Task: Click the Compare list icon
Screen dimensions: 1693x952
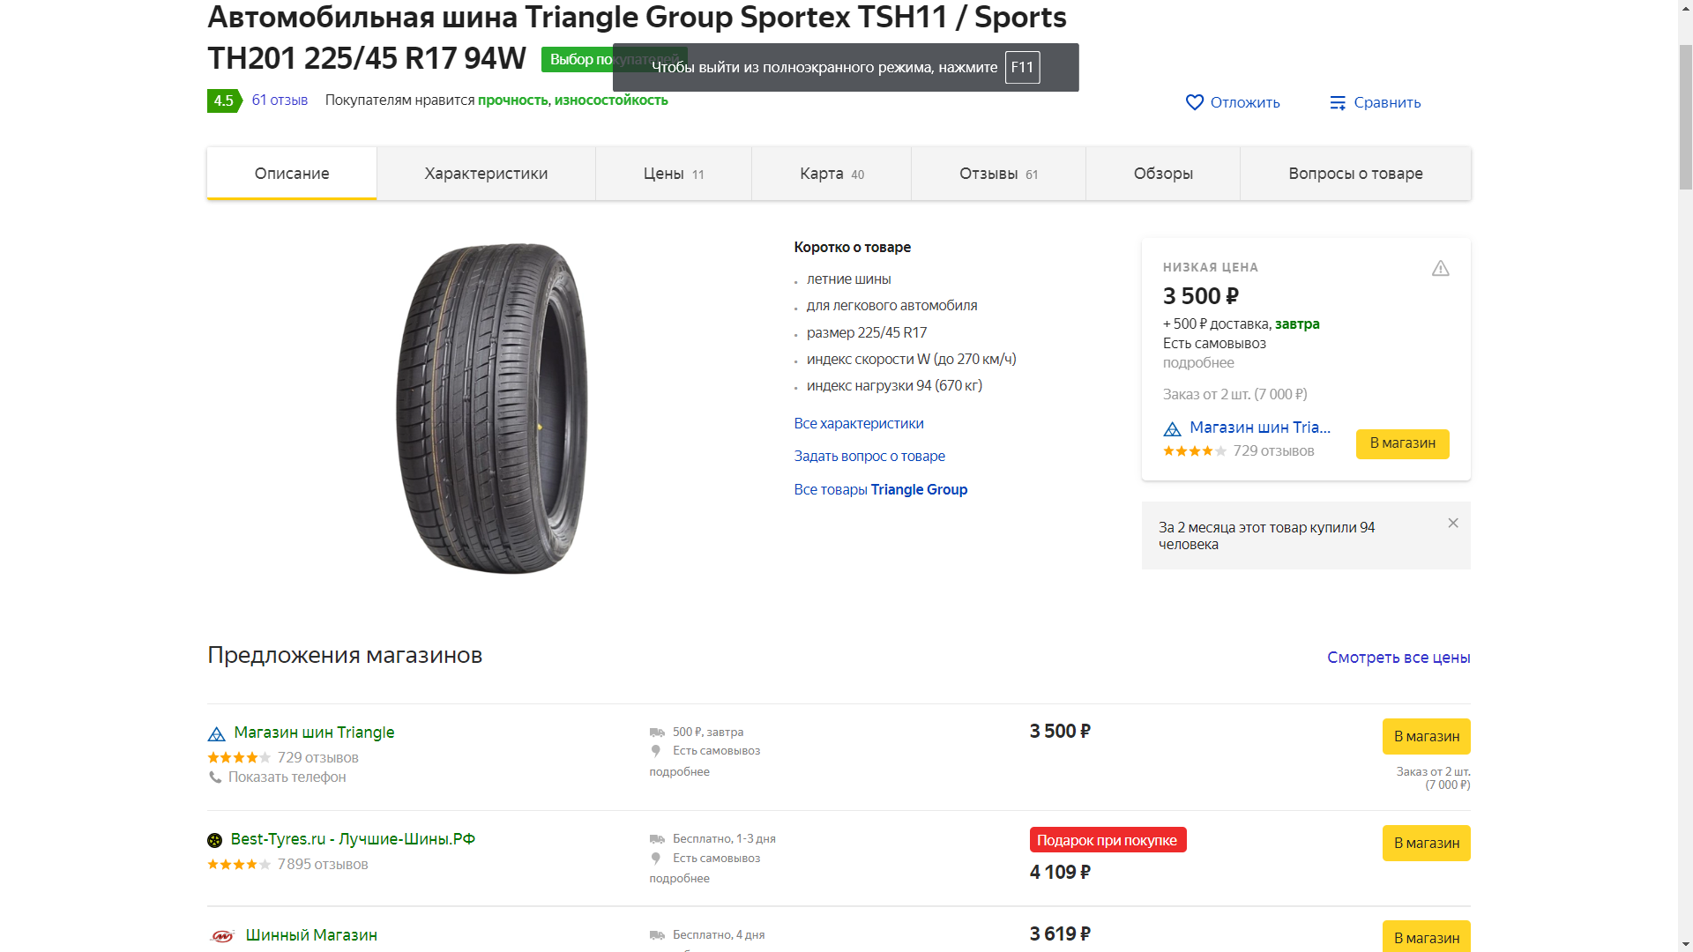Action: 1338,103
